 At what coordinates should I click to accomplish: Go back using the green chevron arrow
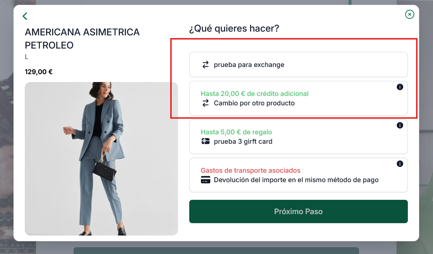point(25,16)
